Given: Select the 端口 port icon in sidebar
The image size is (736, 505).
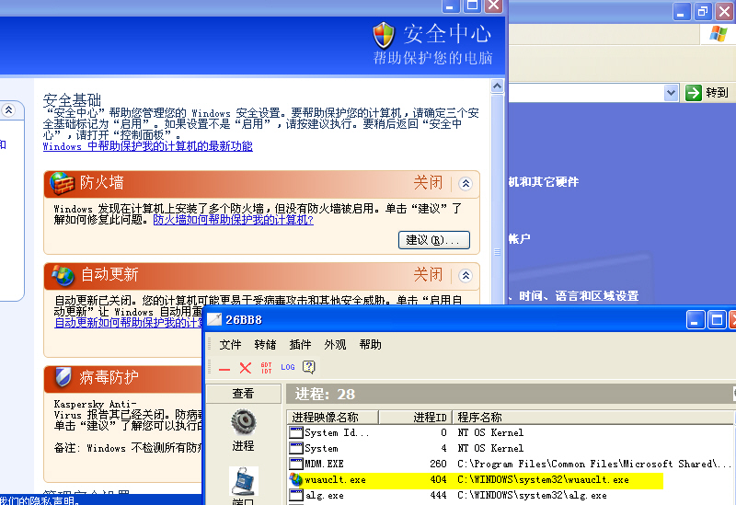Looking at the screenshot, I should pyautogui.click(x=244, y=480).
